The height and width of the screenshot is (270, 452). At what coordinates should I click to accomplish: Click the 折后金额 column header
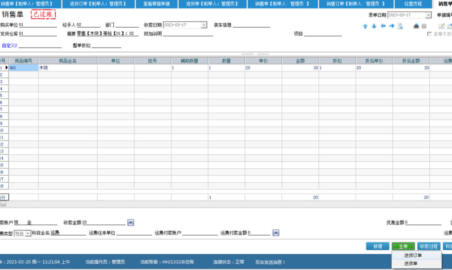411,61
